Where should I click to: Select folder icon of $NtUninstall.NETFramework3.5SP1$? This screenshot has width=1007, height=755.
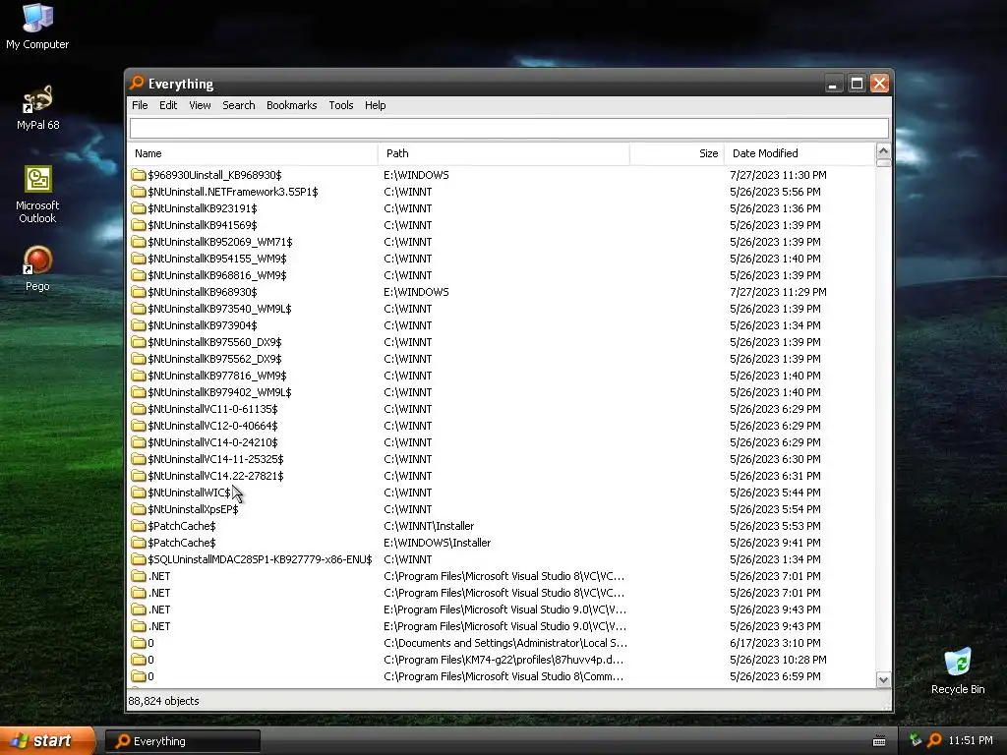138,192
